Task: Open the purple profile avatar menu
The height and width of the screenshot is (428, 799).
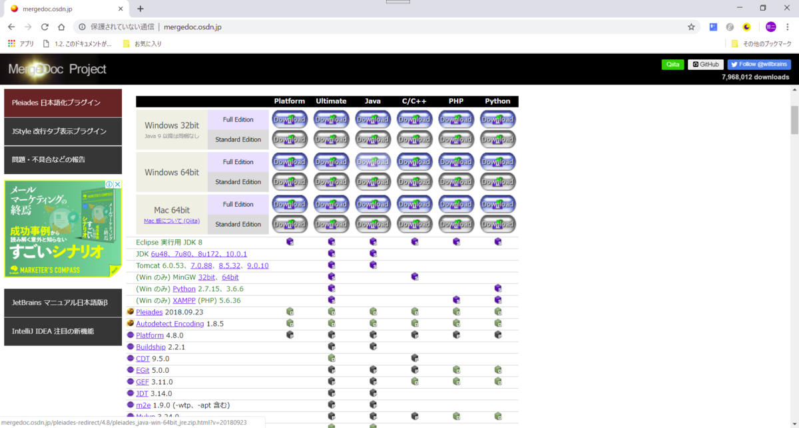Action: point(770,27)
